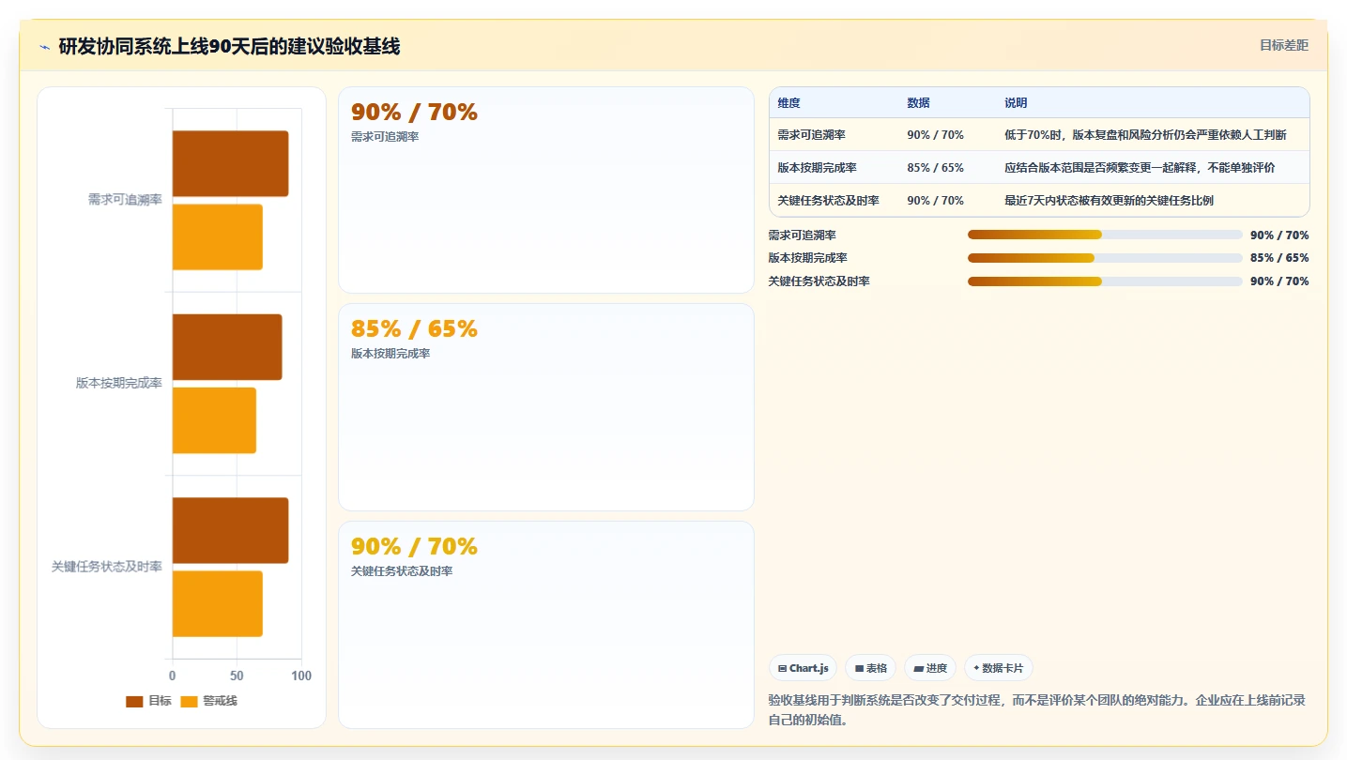This screenshot has width=1347, height=760.
Task: Click the 85% / 65% value beside progress bar
Action: [1279, 258]
